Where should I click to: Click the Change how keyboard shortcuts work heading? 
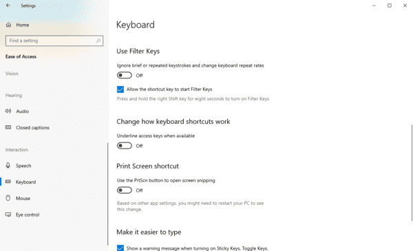coord(173,122)
